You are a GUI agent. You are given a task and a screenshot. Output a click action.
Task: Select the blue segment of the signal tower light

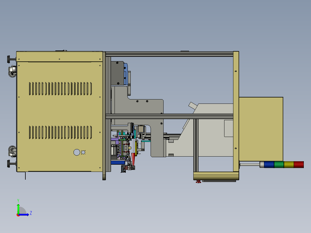pyautogui.click(x=269, y=165)
